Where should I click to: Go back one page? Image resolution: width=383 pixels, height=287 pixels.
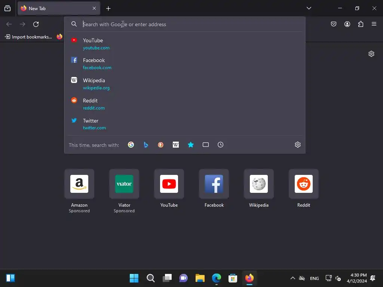click(x=9, y=24)
